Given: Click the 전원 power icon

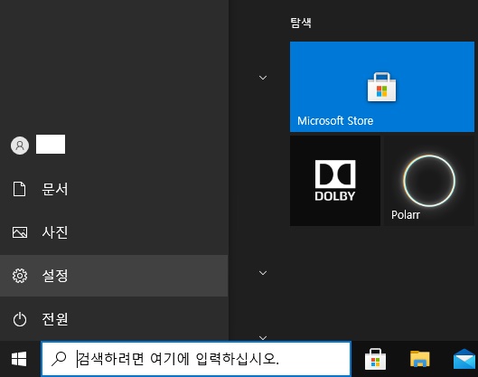Looking at the screenshot, I should pos(20,319).
